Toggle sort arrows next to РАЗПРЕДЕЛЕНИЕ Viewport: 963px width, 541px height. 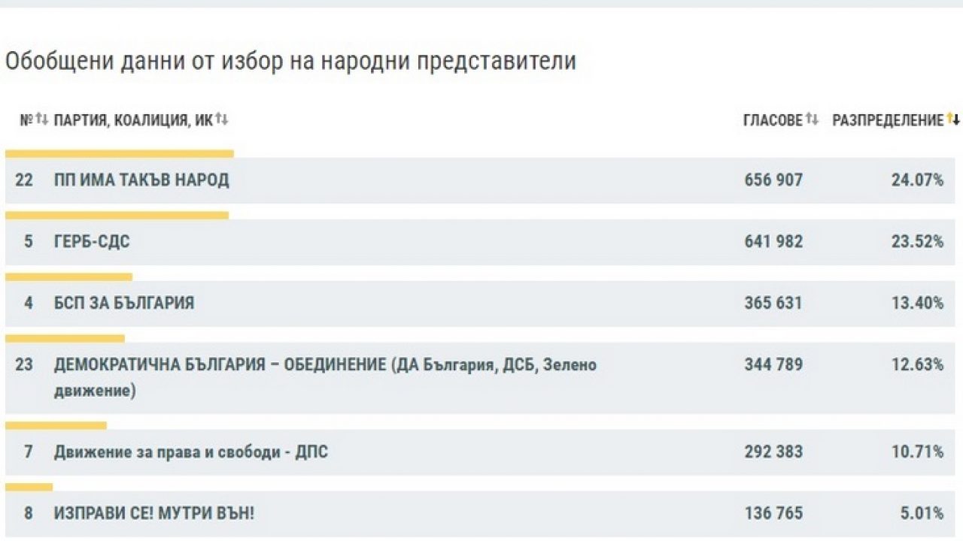952,120
